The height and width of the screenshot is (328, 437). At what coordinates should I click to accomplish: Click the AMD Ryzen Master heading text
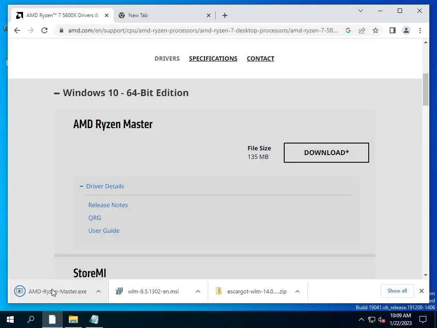[113, 124]
